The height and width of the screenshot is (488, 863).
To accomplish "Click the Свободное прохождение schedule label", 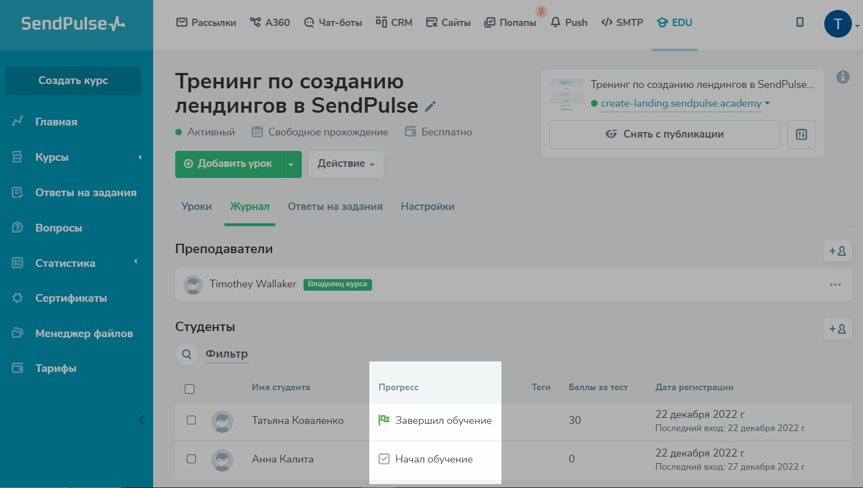I will click(320, 132).
